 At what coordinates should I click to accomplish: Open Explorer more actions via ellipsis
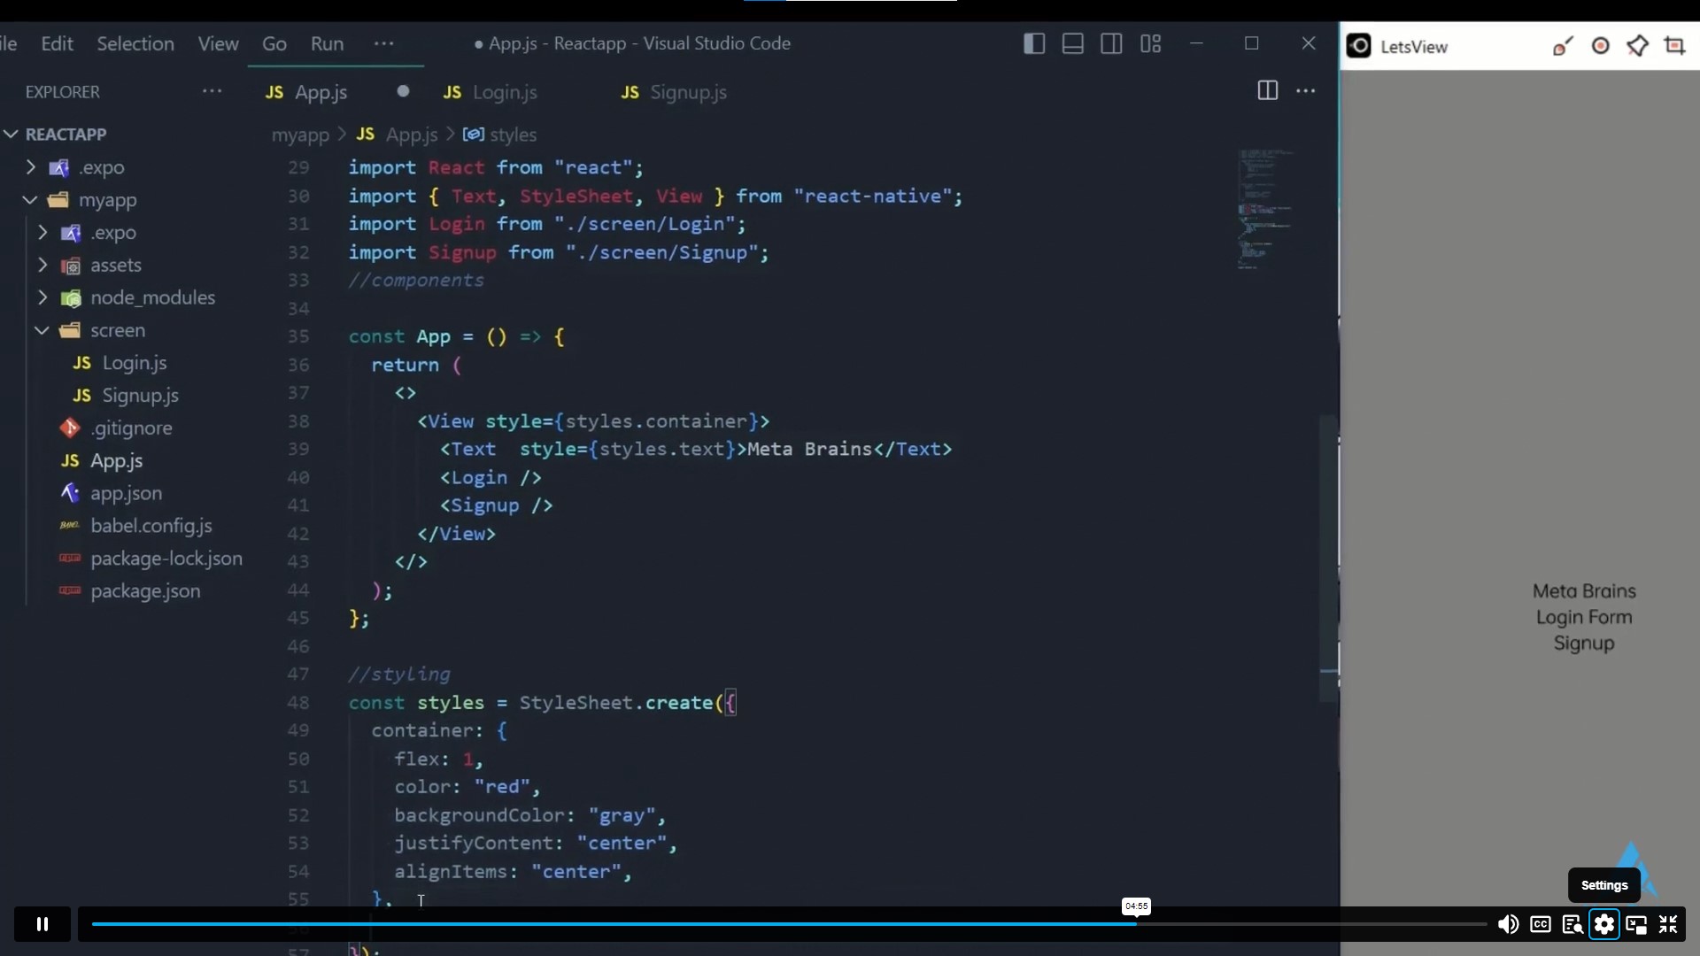212,91
